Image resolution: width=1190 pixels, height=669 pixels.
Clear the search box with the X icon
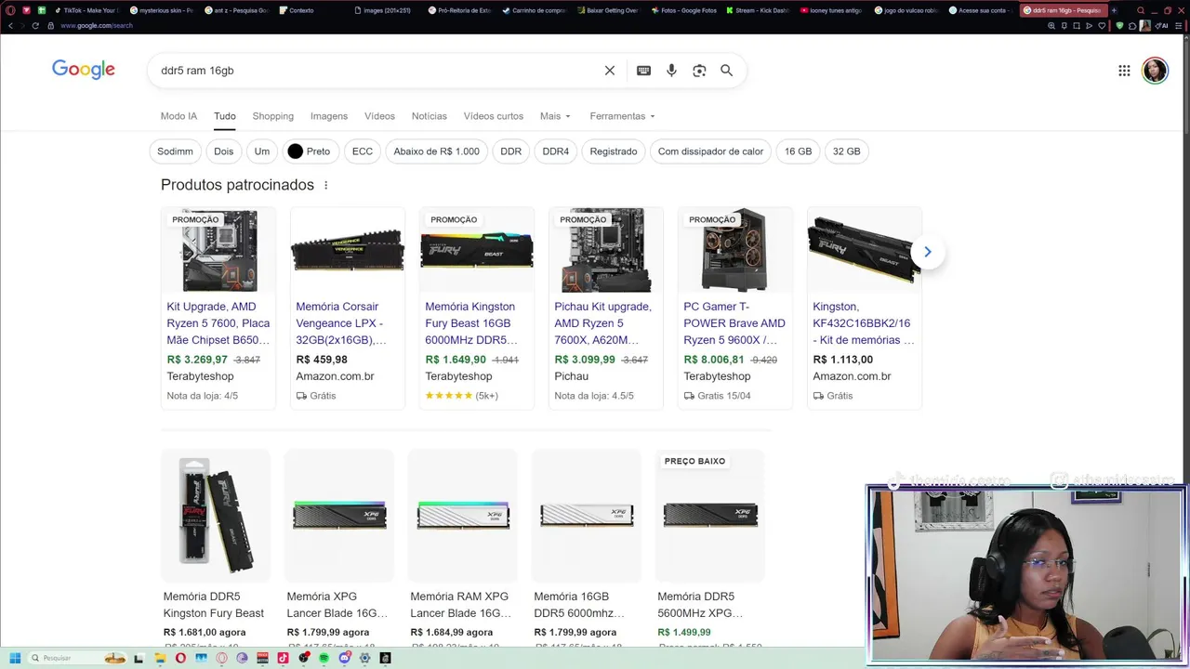(610, 71)
